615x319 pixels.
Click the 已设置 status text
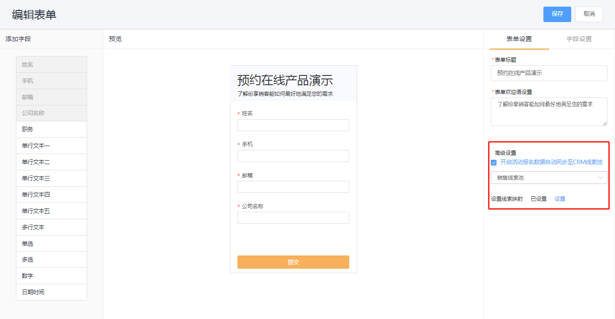pyautogui.click(x=539, y=199)
